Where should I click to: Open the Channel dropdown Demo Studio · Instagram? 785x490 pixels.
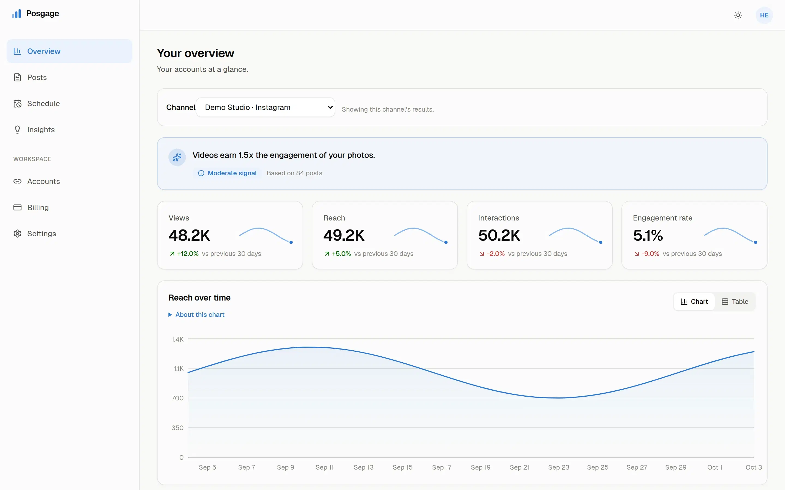[265, 107]
